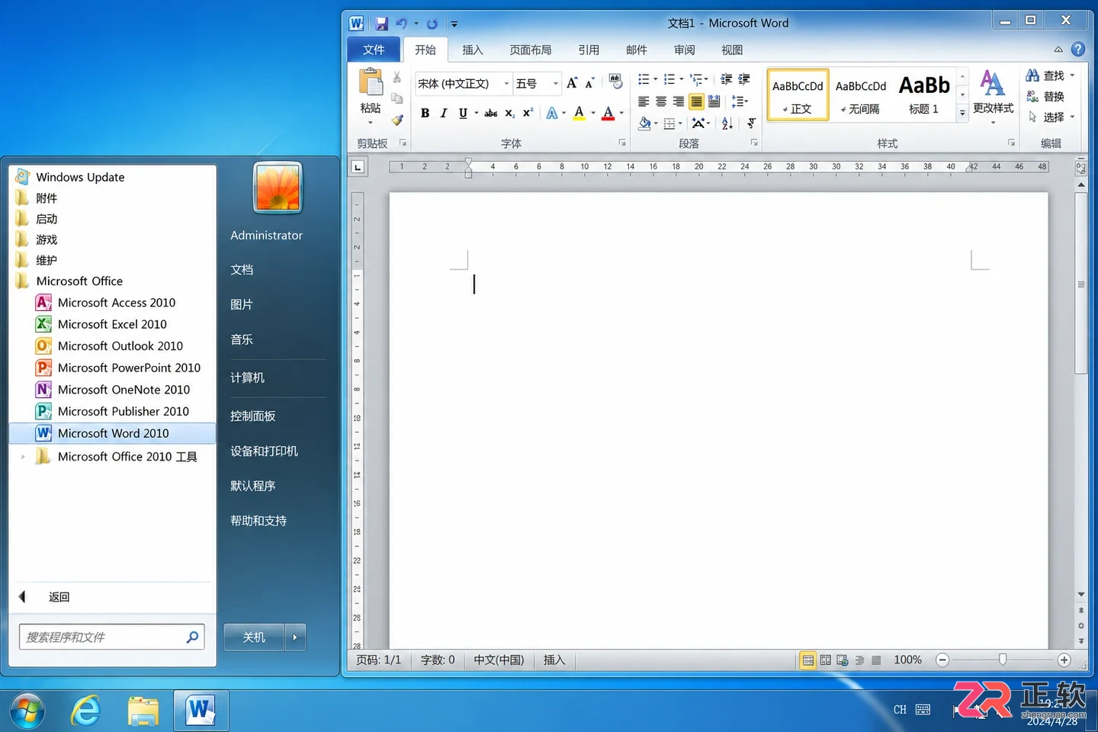This screenshot has width=1098, height=732.
Task: Click the Cut scissors icon
Action: point(397,78)
